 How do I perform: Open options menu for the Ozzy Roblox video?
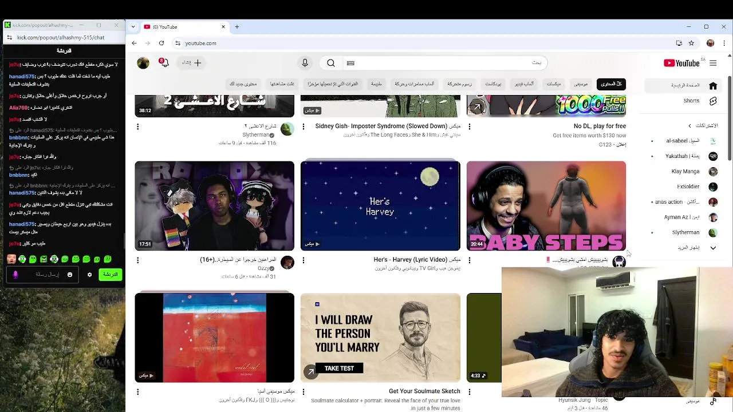click(x=137, y=260)
